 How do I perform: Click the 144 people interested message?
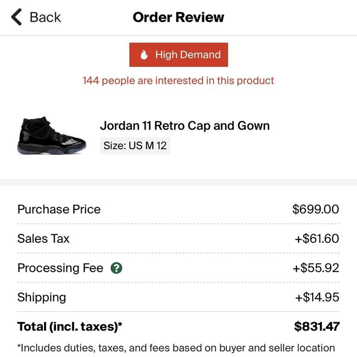[178, 81]
